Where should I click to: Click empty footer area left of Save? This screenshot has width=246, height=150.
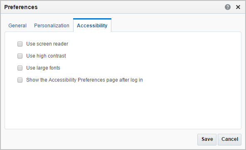coord(101,140)
